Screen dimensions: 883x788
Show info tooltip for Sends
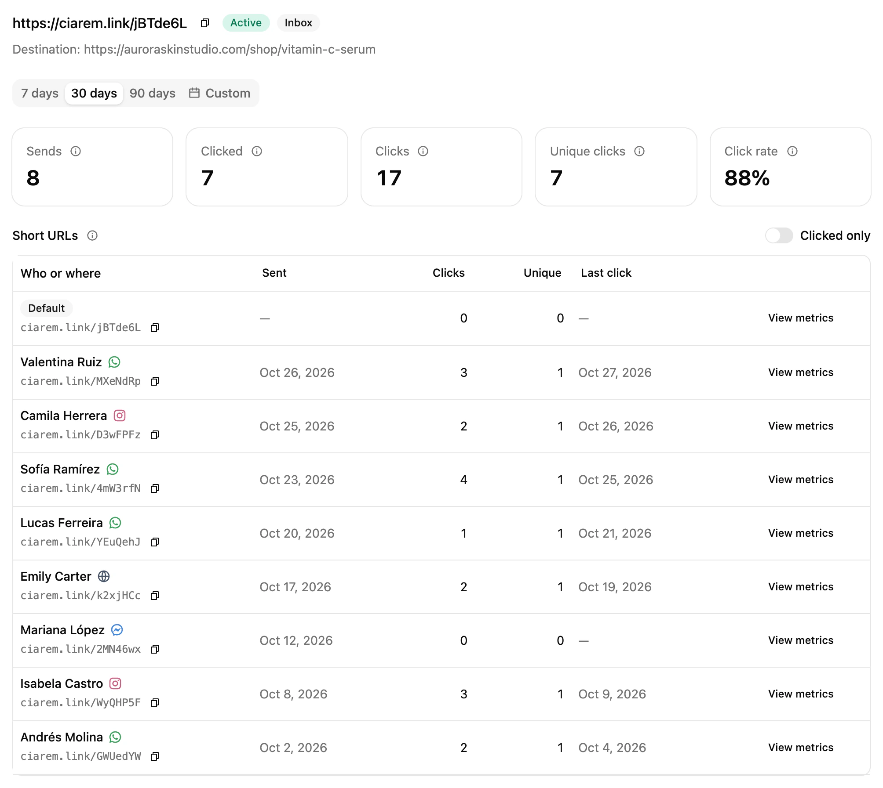click(76, 151)
